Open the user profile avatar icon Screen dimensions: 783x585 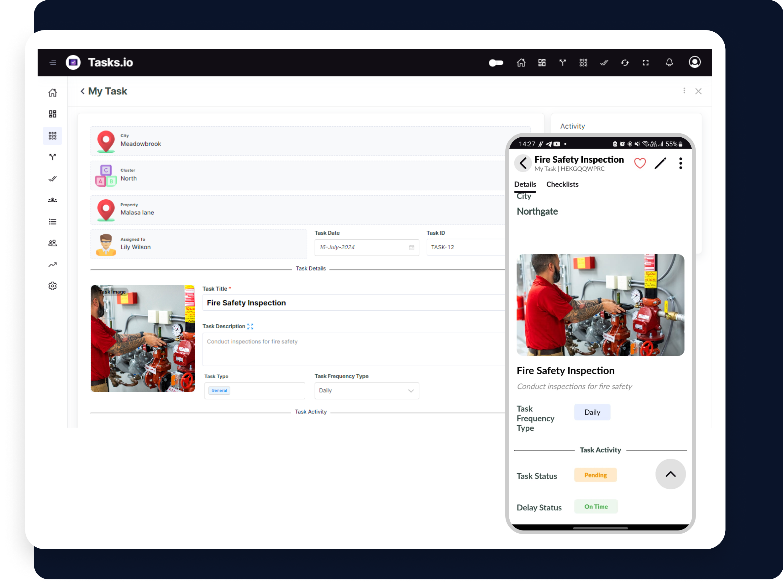(x=695, y=62)
